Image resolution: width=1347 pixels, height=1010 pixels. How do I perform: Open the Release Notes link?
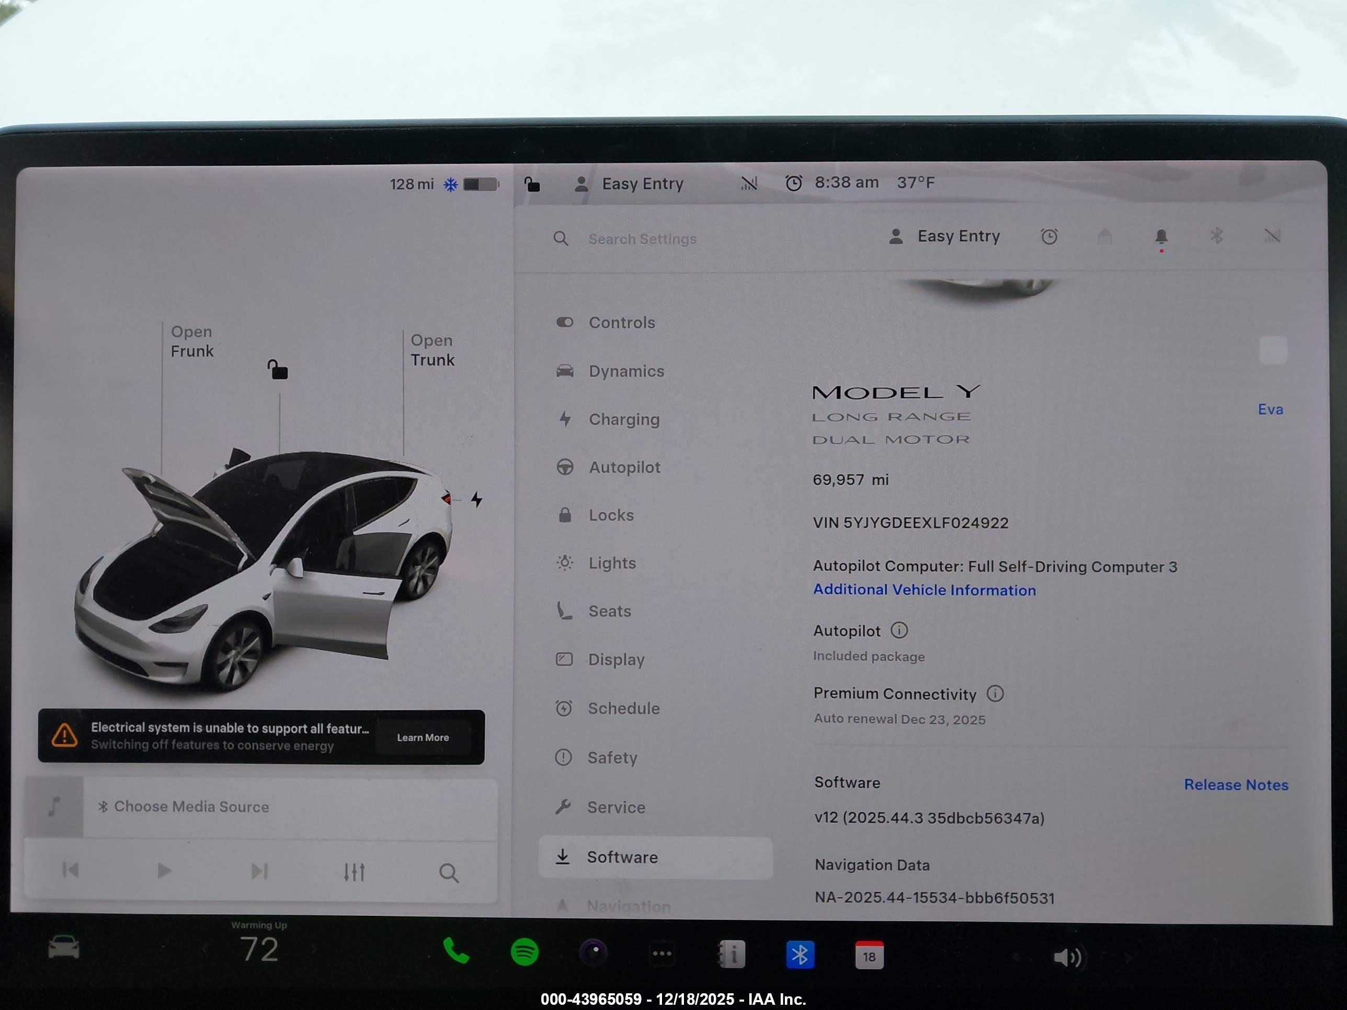[1236, 785]
